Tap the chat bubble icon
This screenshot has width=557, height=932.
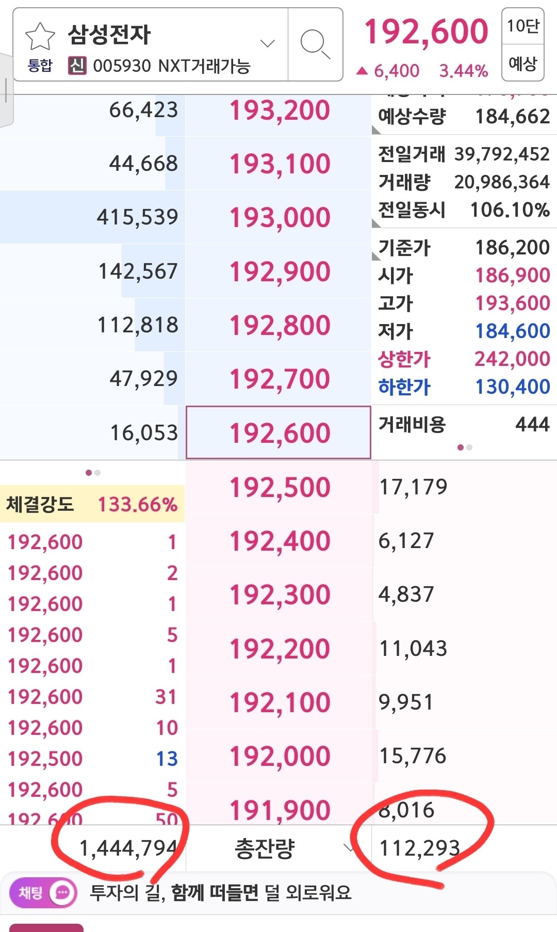[63, 893]
